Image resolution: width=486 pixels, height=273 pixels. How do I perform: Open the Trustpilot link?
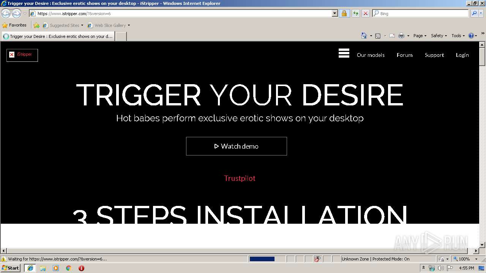(x=240, y=178)
